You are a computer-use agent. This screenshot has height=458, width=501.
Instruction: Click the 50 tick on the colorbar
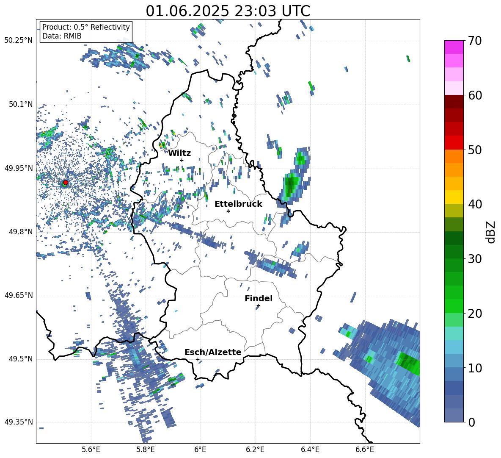click(475, 150)
